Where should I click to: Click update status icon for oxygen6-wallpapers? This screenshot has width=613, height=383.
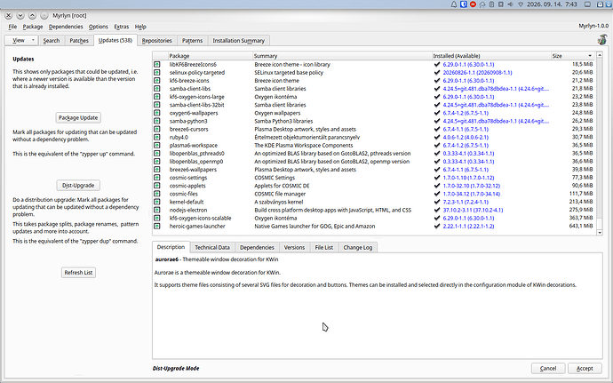tap(156, 113)
